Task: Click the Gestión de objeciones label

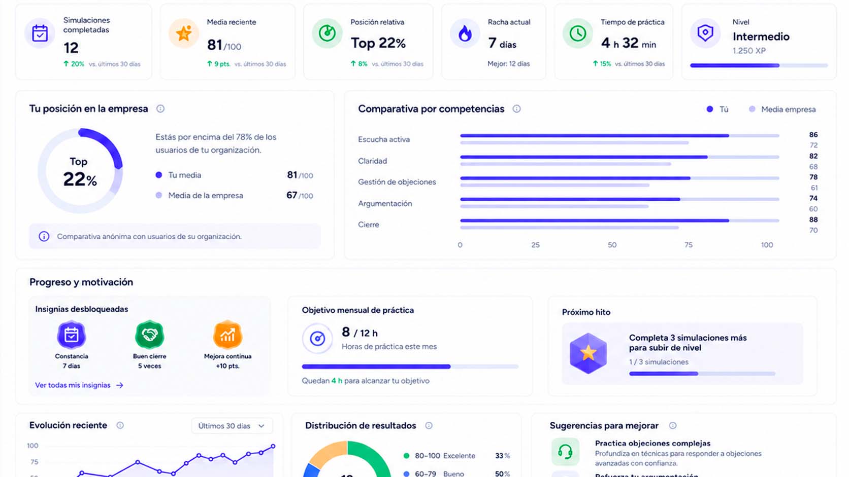Action: tap(397, 182)
